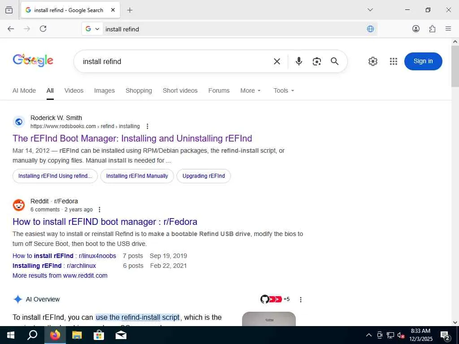Expand the More search filters dropdown
This screenshot has width=459, height=344.
pos(250,90)
